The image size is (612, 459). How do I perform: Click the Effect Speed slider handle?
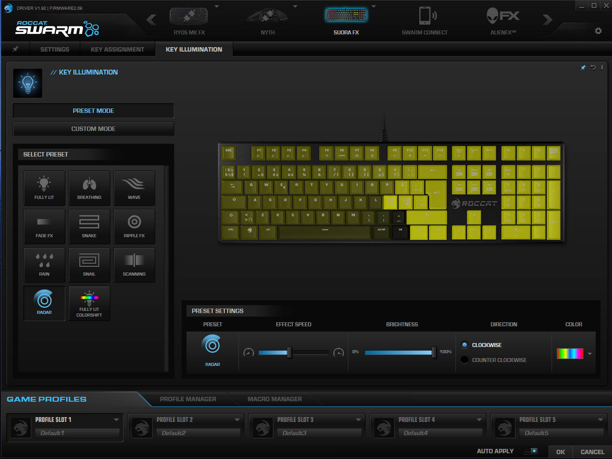coord(289,352)
